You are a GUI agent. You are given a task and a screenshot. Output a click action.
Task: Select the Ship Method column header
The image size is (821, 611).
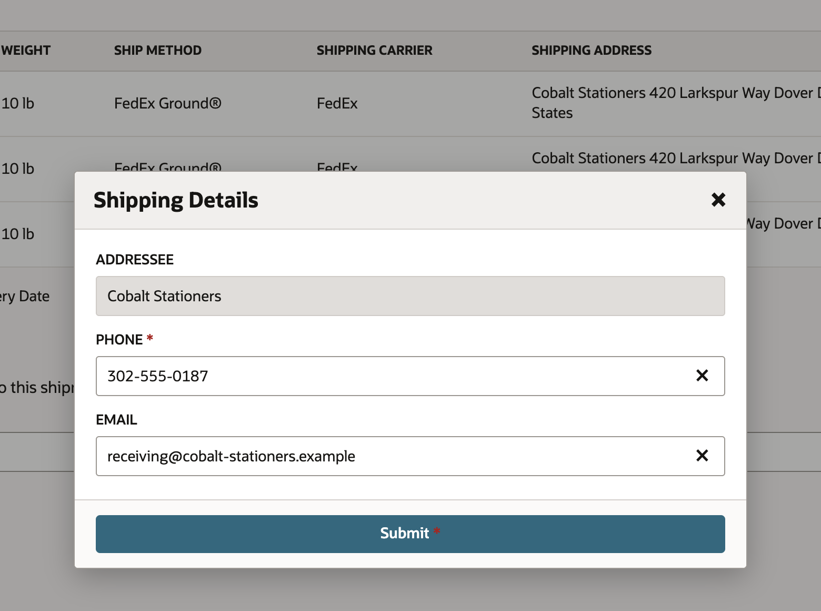[158, 51]
